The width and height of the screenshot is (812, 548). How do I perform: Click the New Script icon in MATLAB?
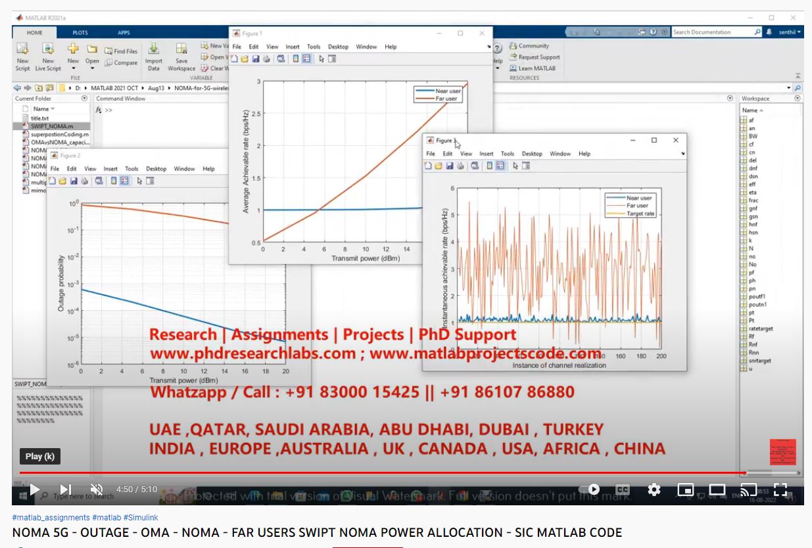tap(22, 51)
